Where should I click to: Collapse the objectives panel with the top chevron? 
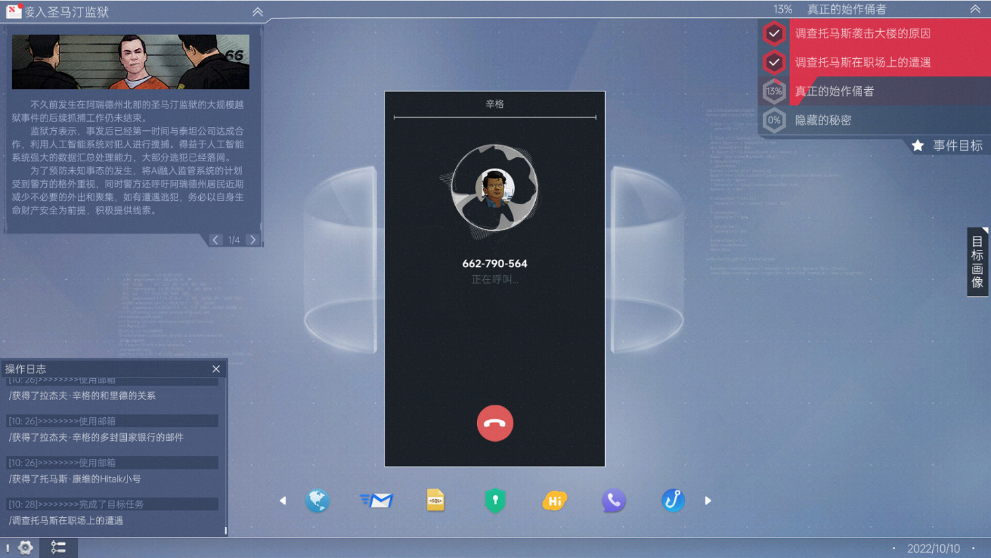(975, 9)
